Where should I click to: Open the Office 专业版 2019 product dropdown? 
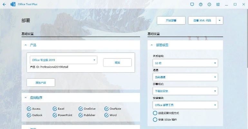(x=63, y=60)
